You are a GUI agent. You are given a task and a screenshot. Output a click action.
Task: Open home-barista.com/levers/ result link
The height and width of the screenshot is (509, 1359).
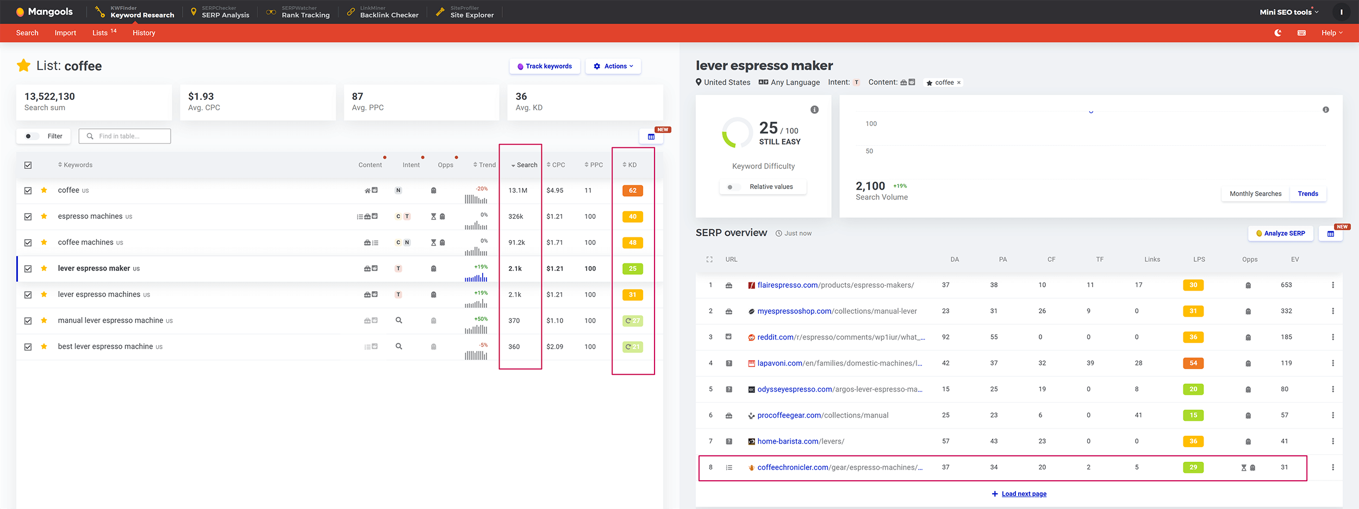(x=801, y=442)
